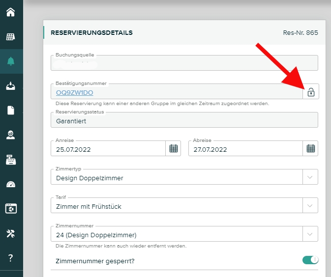This screenshot has height=277, width=331.
Task: Expand the Zimmertyp dropdown
Action: pyautogui.click(x=310, y=177)
